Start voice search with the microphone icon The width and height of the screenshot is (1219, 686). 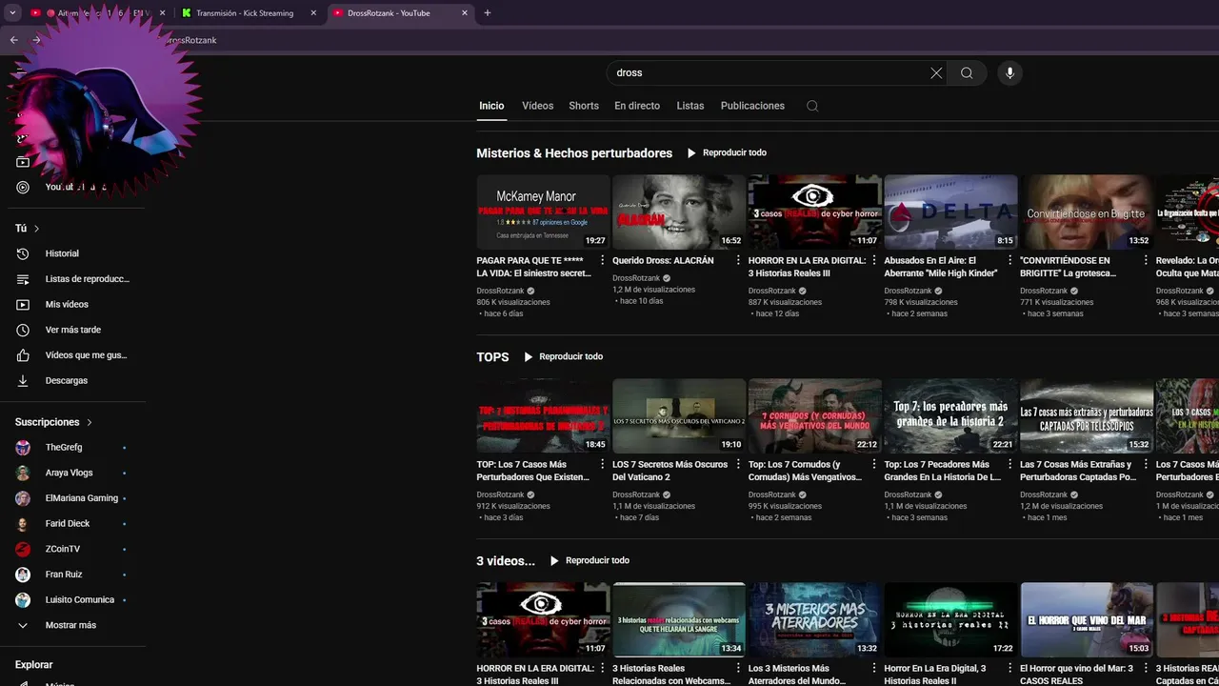(x=1009, y=72)
